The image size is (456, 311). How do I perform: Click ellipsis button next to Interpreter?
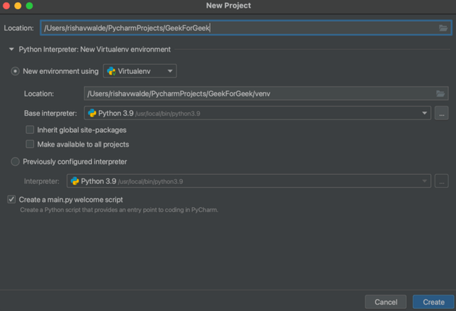[x=441, y=181]
